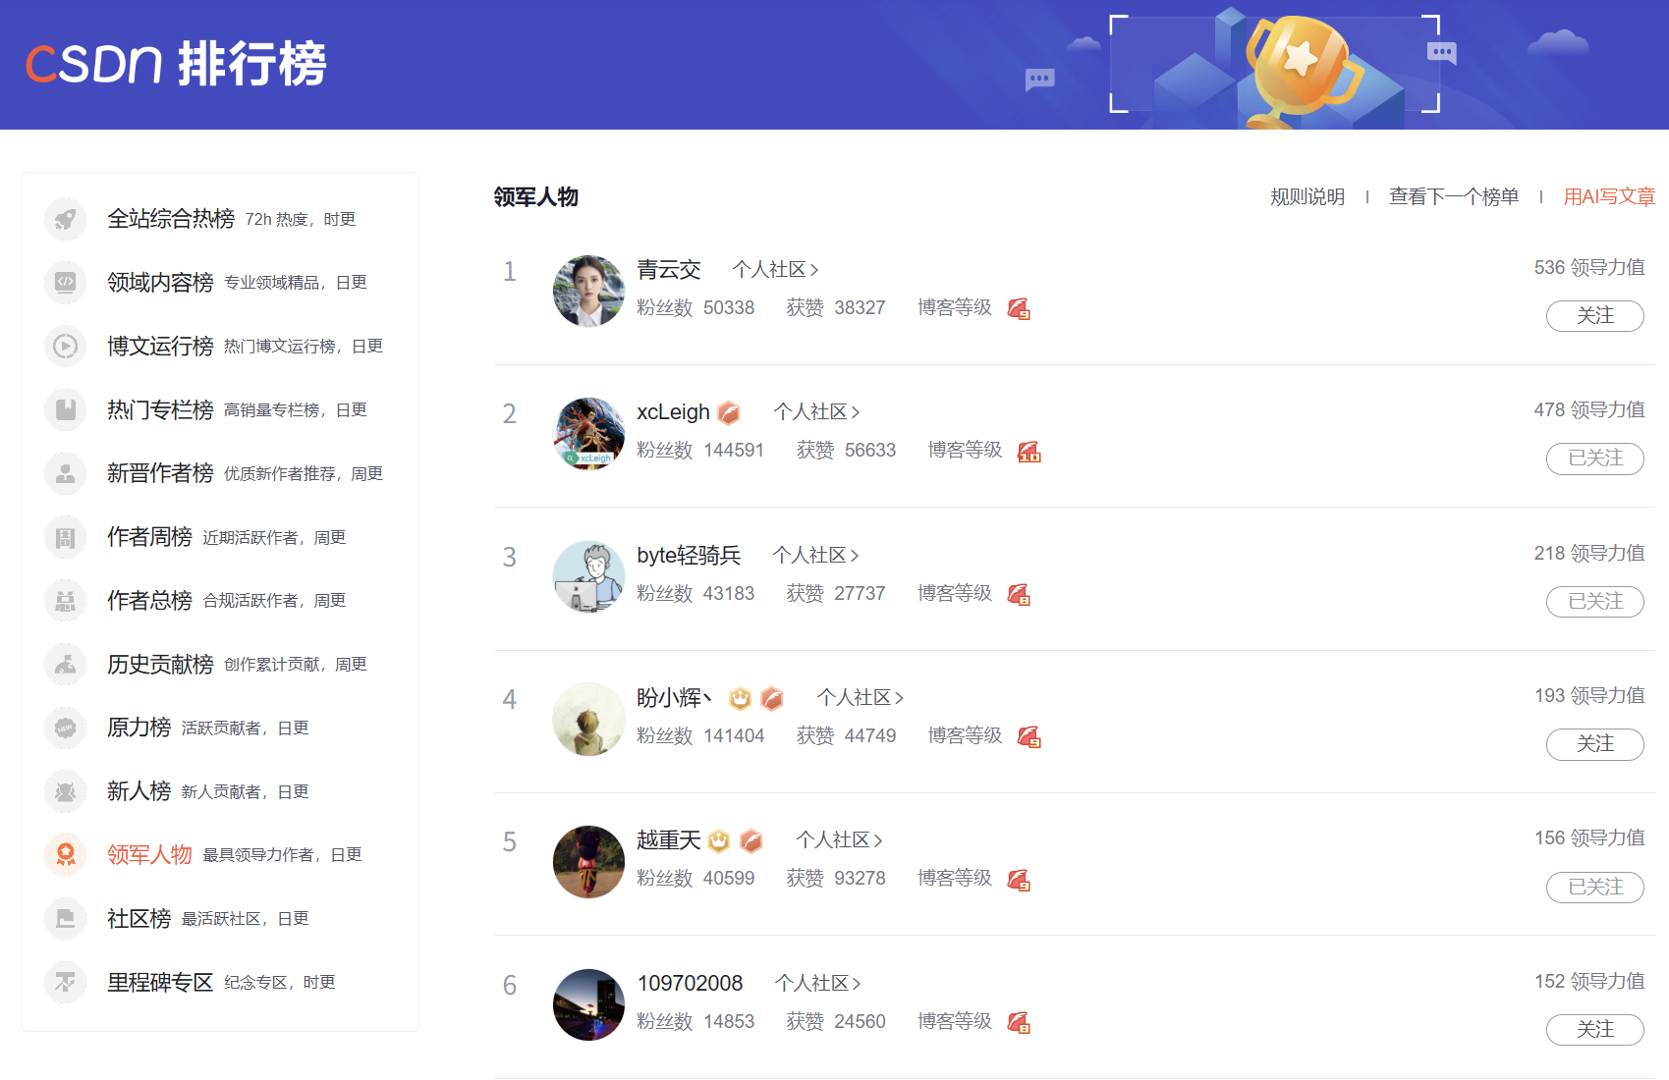This screenshot has height=1080, width=1669.
Task: Switch to the 领域内容榜 ranking
Action: point(160,283)
